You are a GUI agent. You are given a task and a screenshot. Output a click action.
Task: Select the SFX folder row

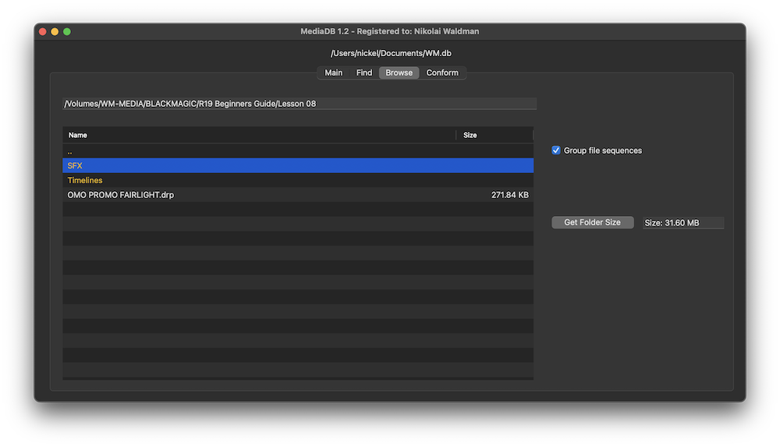298,165
